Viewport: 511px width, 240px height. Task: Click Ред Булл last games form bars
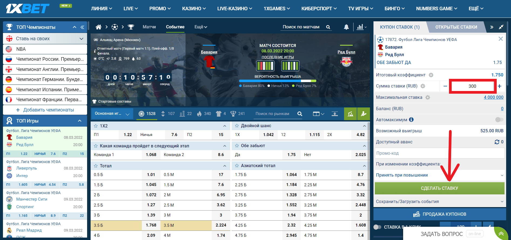(290, 66)
